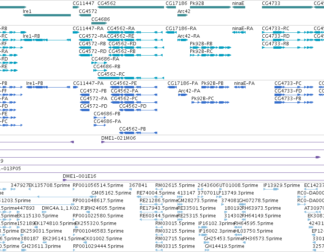
Task: Select the Ire1 gene label in the gene track
Action: click(x=27, y=11)
